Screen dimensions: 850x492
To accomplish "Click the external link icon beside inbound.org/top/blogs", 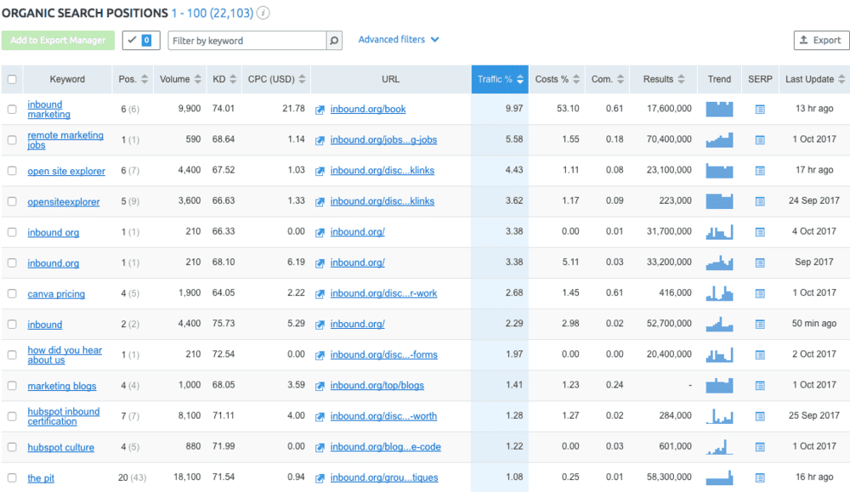I will [x=320, y=386].
